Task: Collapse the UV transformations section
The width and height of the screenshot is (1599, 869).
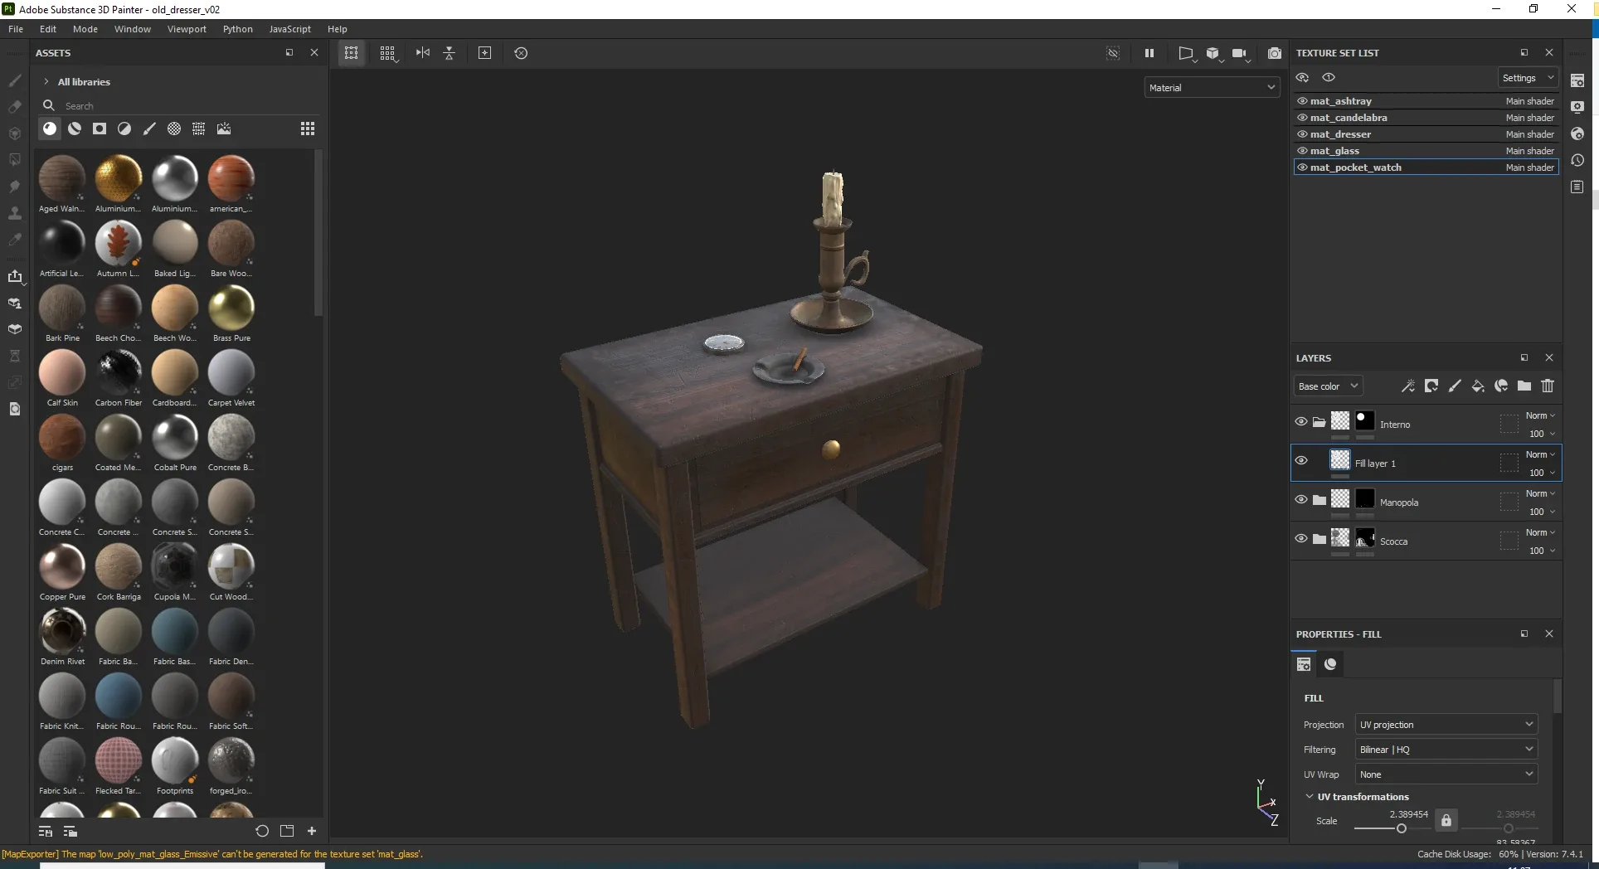Action: pyautogui.click(x=1310, y=797)
